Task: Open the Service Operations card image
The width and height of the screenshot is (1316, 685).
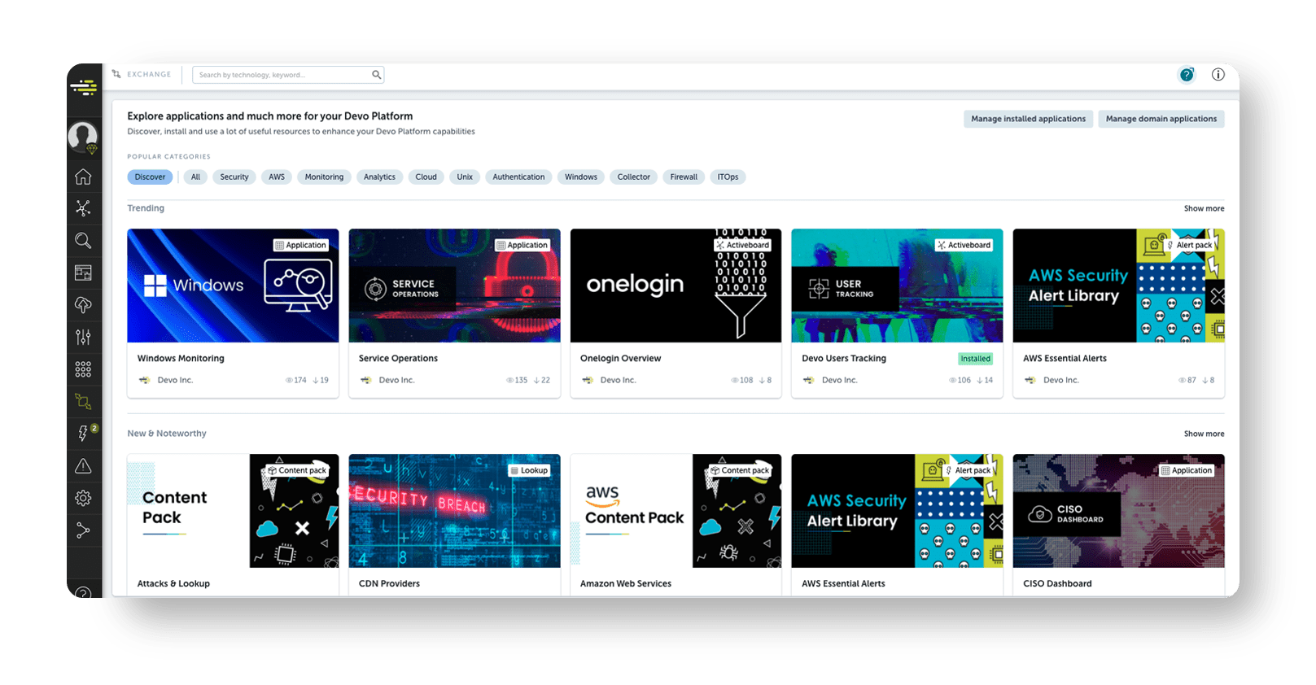Action: [454, 286]
